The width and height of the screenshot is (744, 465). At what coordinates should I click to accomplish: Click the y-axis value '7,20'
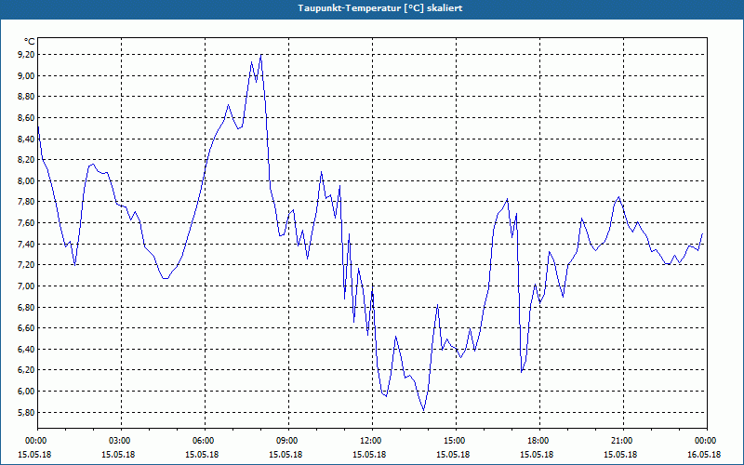[x=26, y=265]
